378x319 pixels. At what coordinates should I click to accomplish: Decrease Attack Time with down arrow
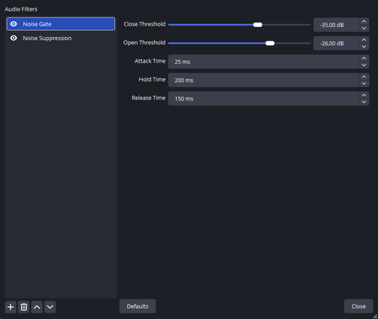(x=364, y=65)
